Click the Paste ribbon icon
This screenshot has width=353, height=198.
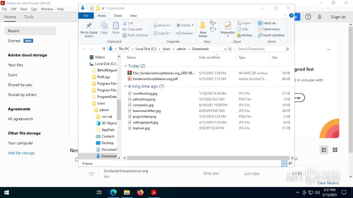(x=116, y=28)
